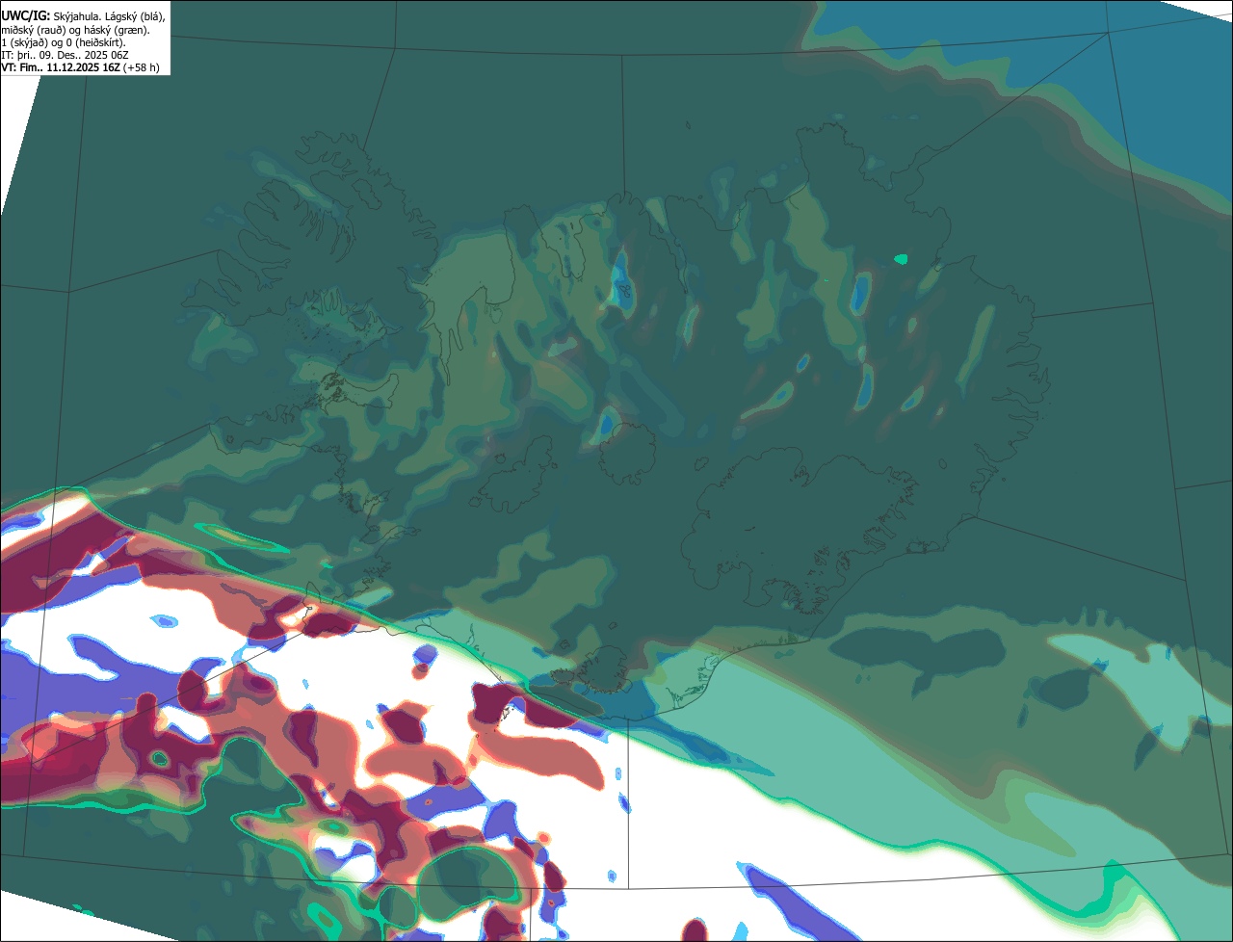Click the '1 (skýjað) og 0 (heiðskírt).' line

click(64, 42)
